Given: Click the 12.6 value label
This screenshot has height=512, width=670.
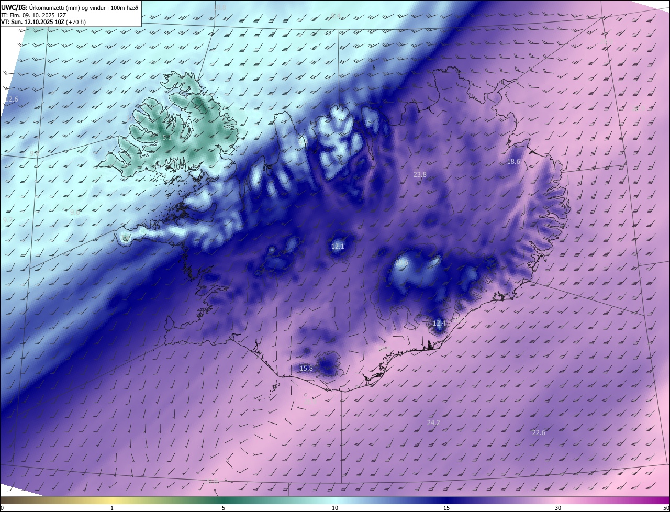Looking at the screenshot, I should pos(12,99).
